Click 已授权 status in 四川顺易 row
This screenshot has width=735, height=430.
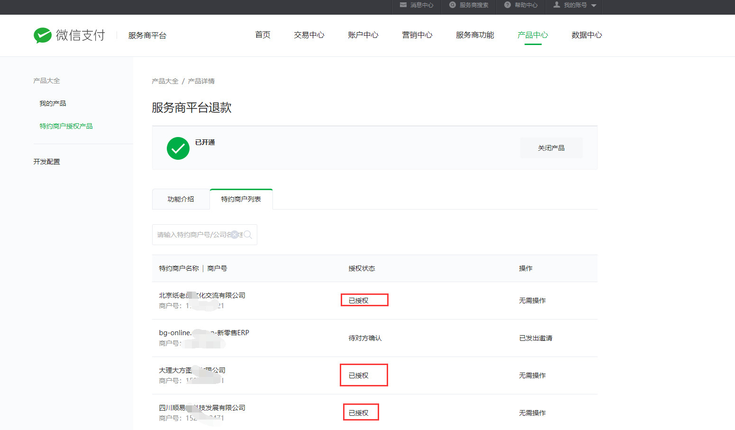click(x=358, y=413)
